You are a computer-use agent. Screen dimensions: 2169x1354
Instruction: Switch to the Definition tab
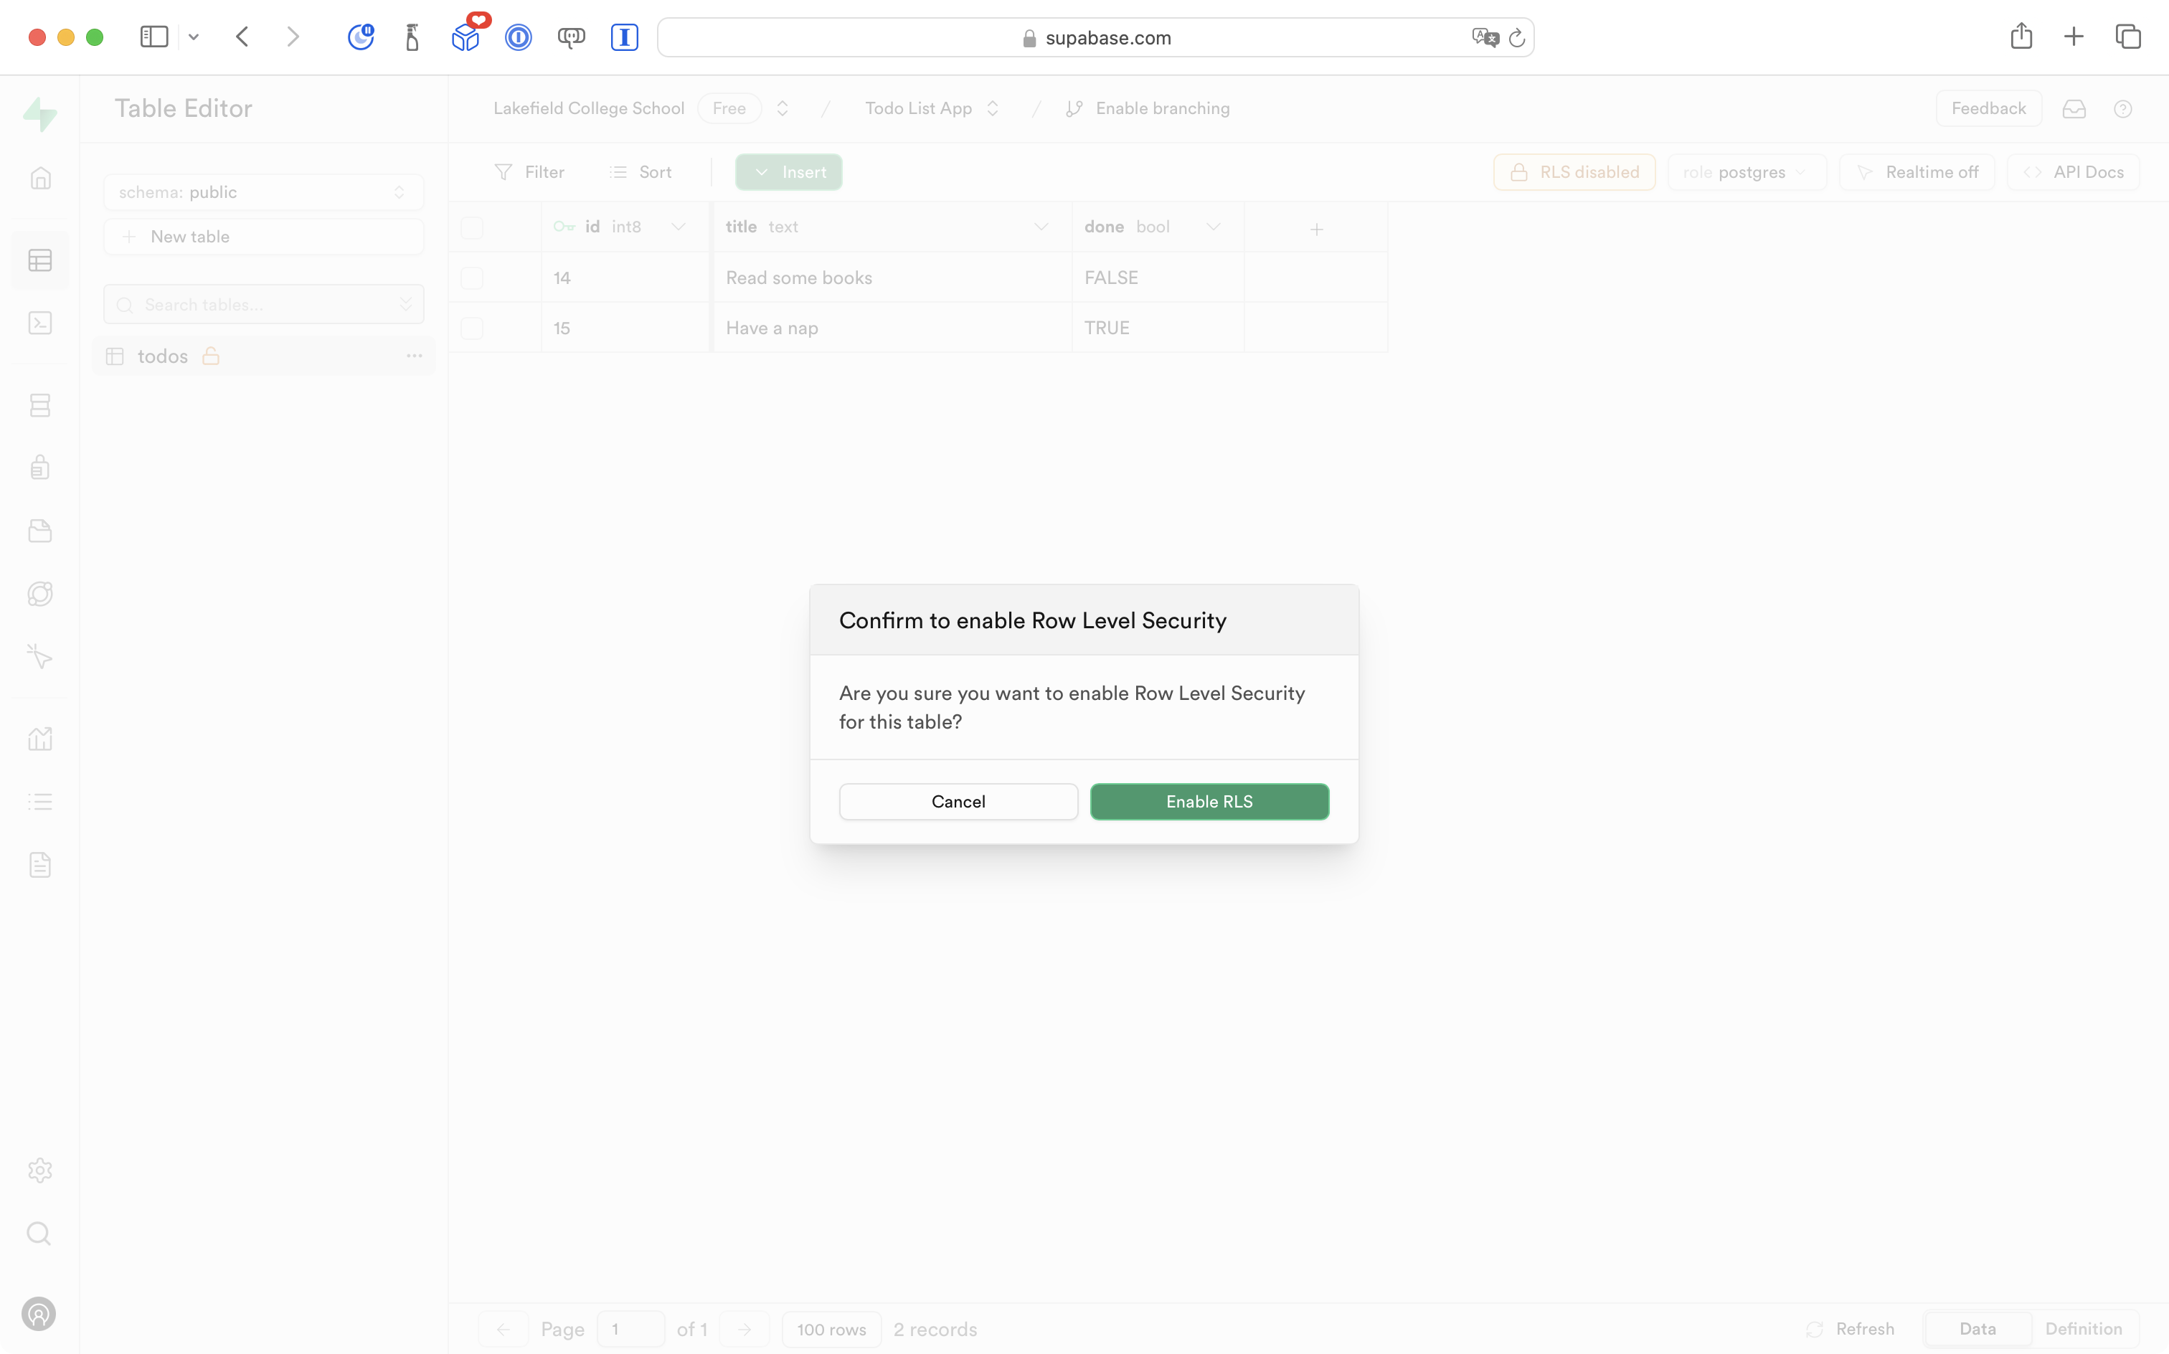(x=2083, y=1329)
